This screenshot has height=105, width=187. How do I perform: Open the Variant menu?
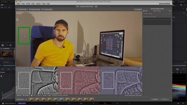point(38,4)
